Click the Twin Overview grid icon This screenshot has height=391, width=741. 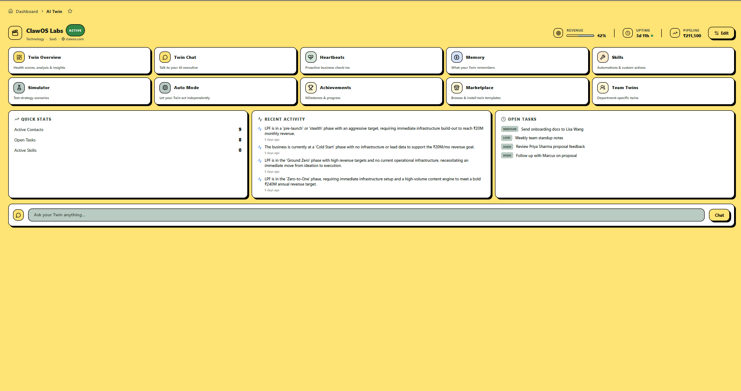(19, 57)
